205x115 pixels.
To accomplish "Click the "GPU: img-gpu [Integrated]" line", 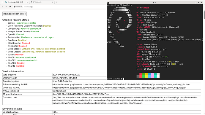I will click(x=148, y=54).
